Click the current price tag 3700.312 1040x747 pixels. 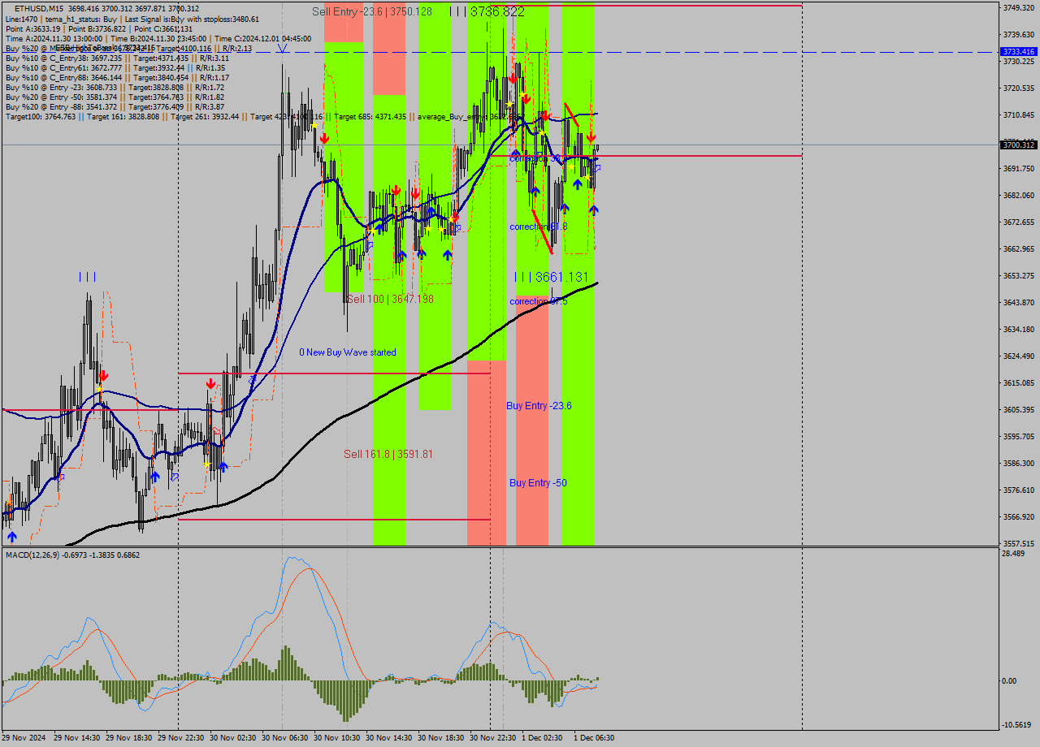point(1019,145)
